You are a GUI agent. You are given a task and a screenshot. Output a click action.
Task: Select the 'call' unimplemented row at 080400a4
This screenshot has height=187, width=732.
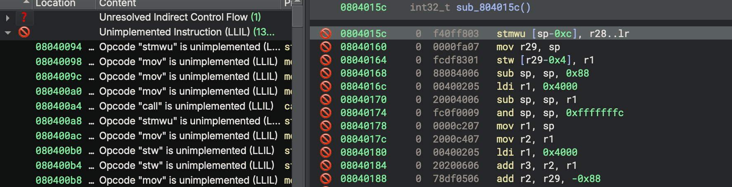pyautogui.click(x=146, y=106)
